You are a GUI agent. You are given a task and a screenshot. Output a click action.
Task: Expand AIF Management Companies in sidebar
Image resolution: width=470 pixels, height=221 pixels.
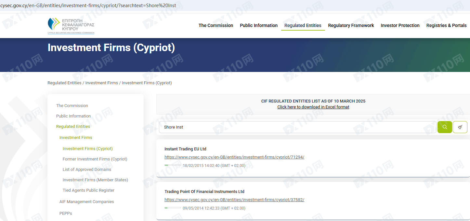click(86, 202)
